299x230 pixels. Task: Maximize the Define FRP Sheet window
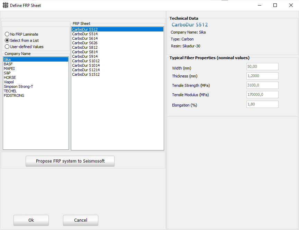(275, 5)
